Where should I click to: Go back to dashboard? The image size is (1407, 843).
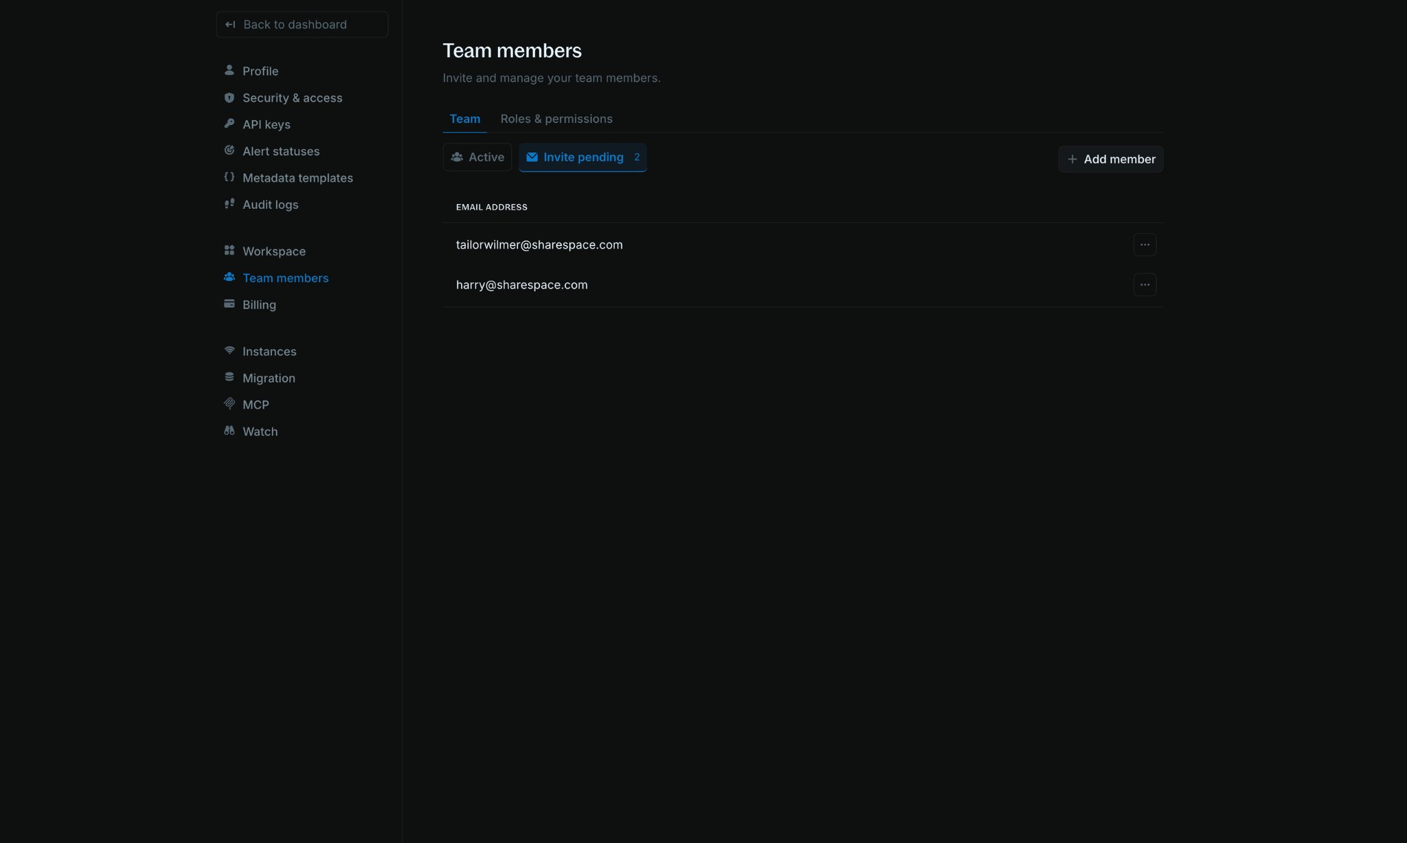(302, 25)
